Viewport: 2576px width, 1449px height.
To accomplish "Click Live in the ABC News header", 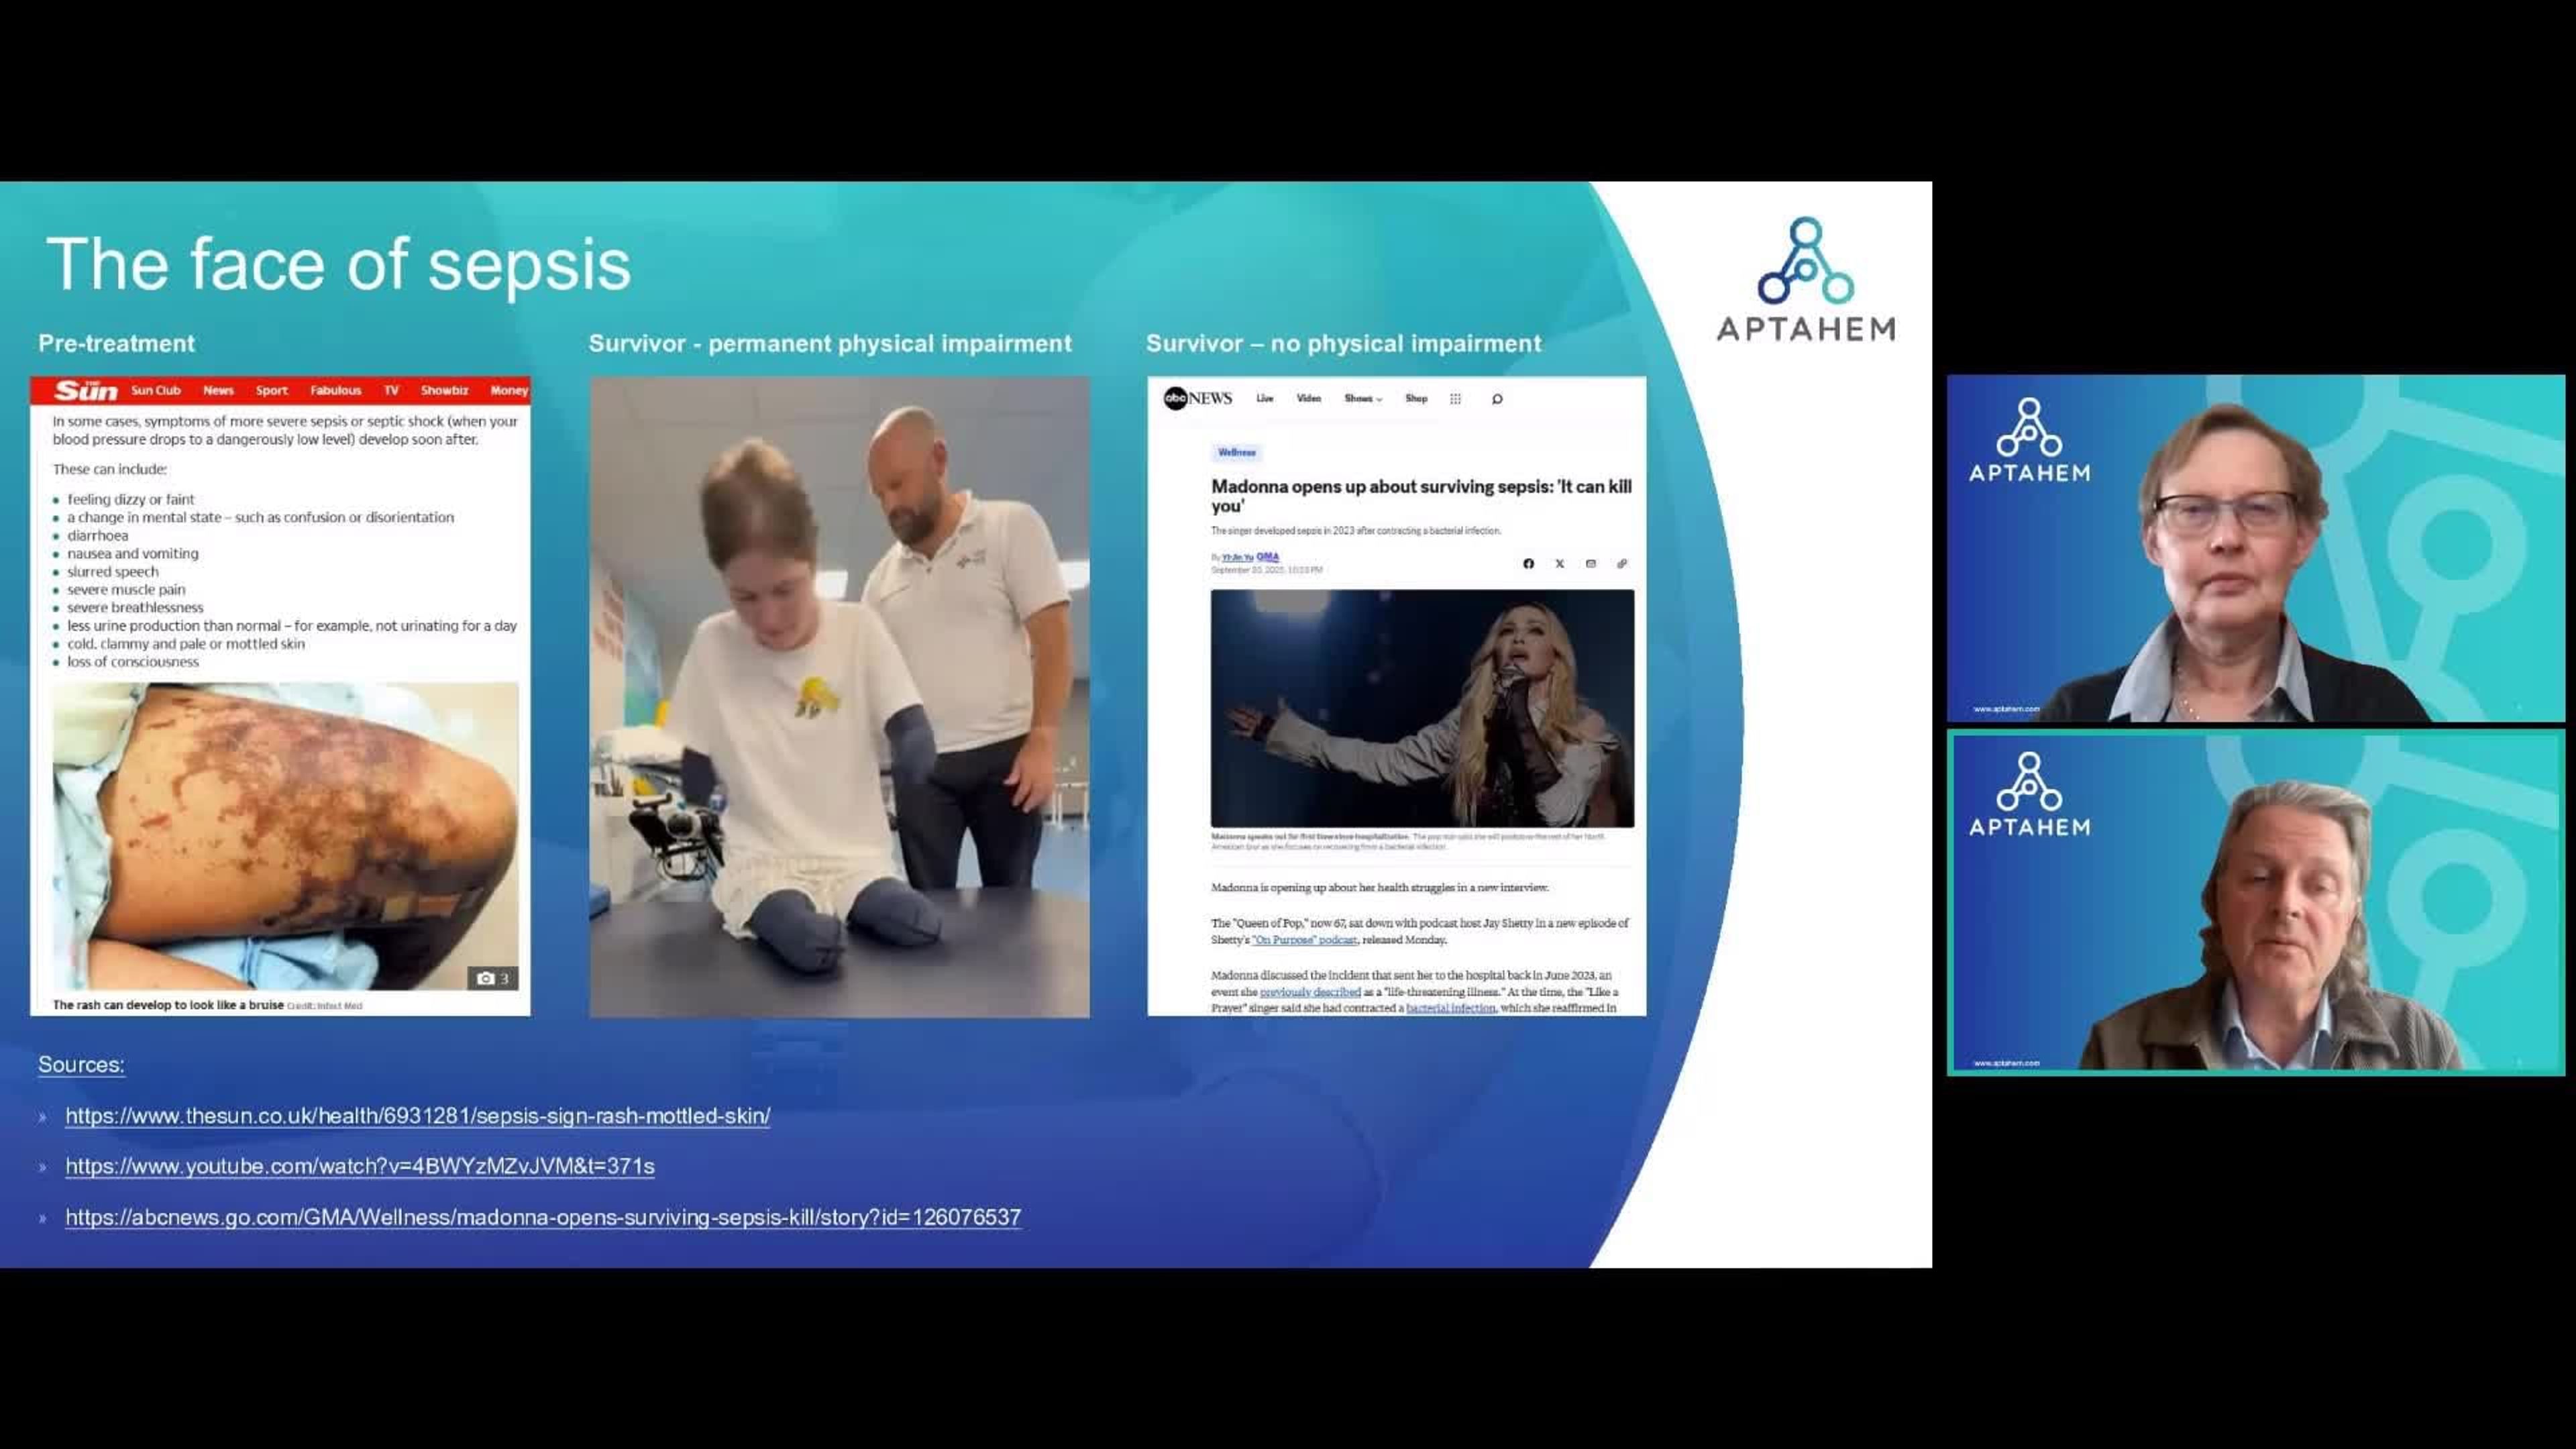I will [x=1264, y=399].
